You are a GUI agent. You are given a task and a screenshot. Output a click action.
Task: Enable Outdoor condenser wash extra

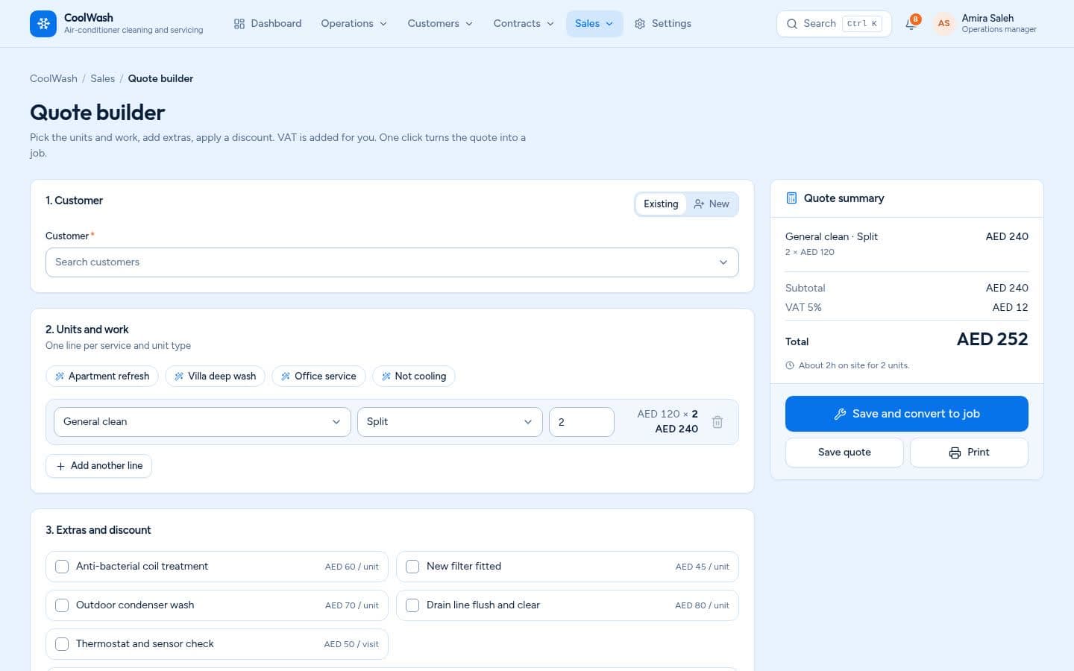[62, 605]
